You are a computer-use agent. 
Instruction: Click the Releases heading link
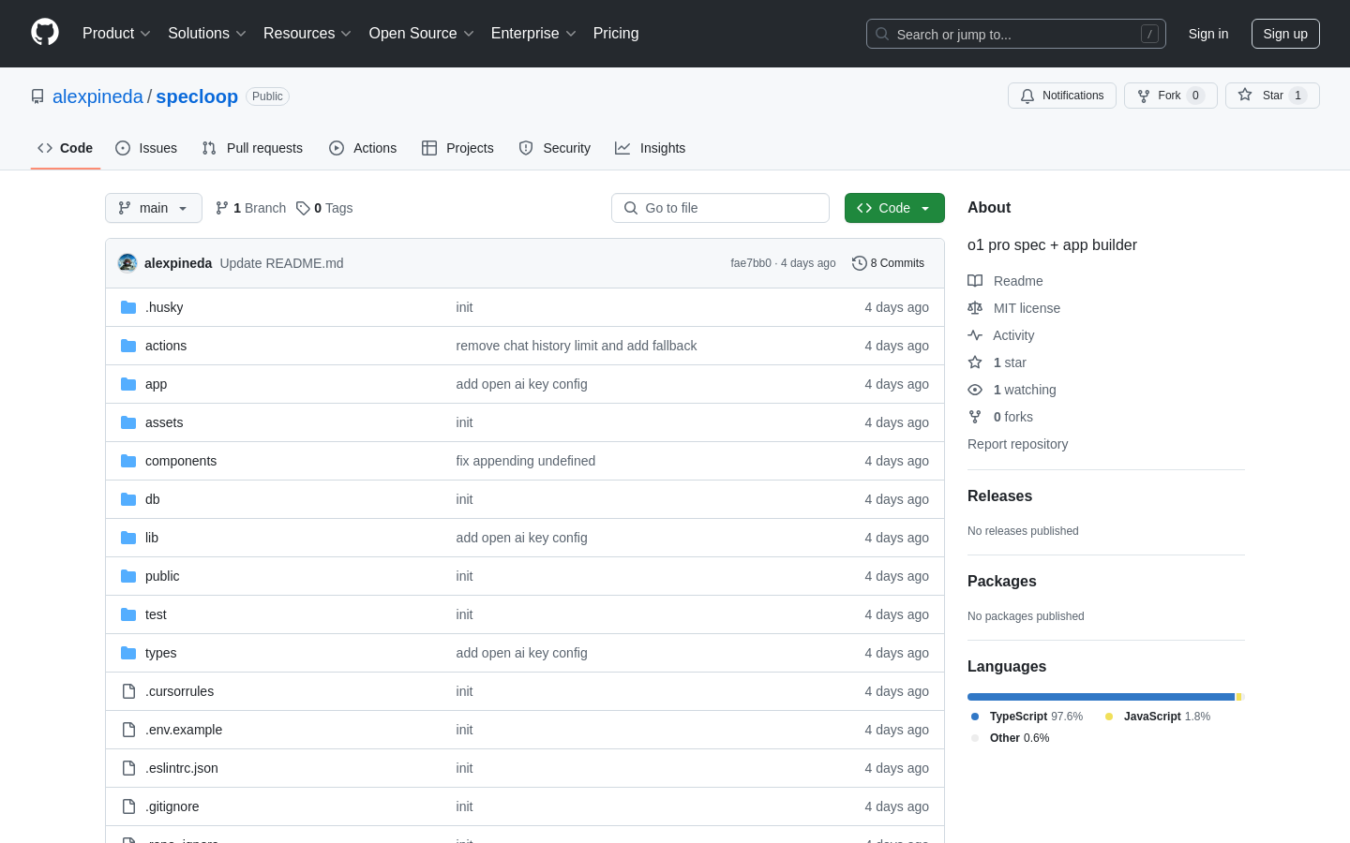[x=999, y=496]
